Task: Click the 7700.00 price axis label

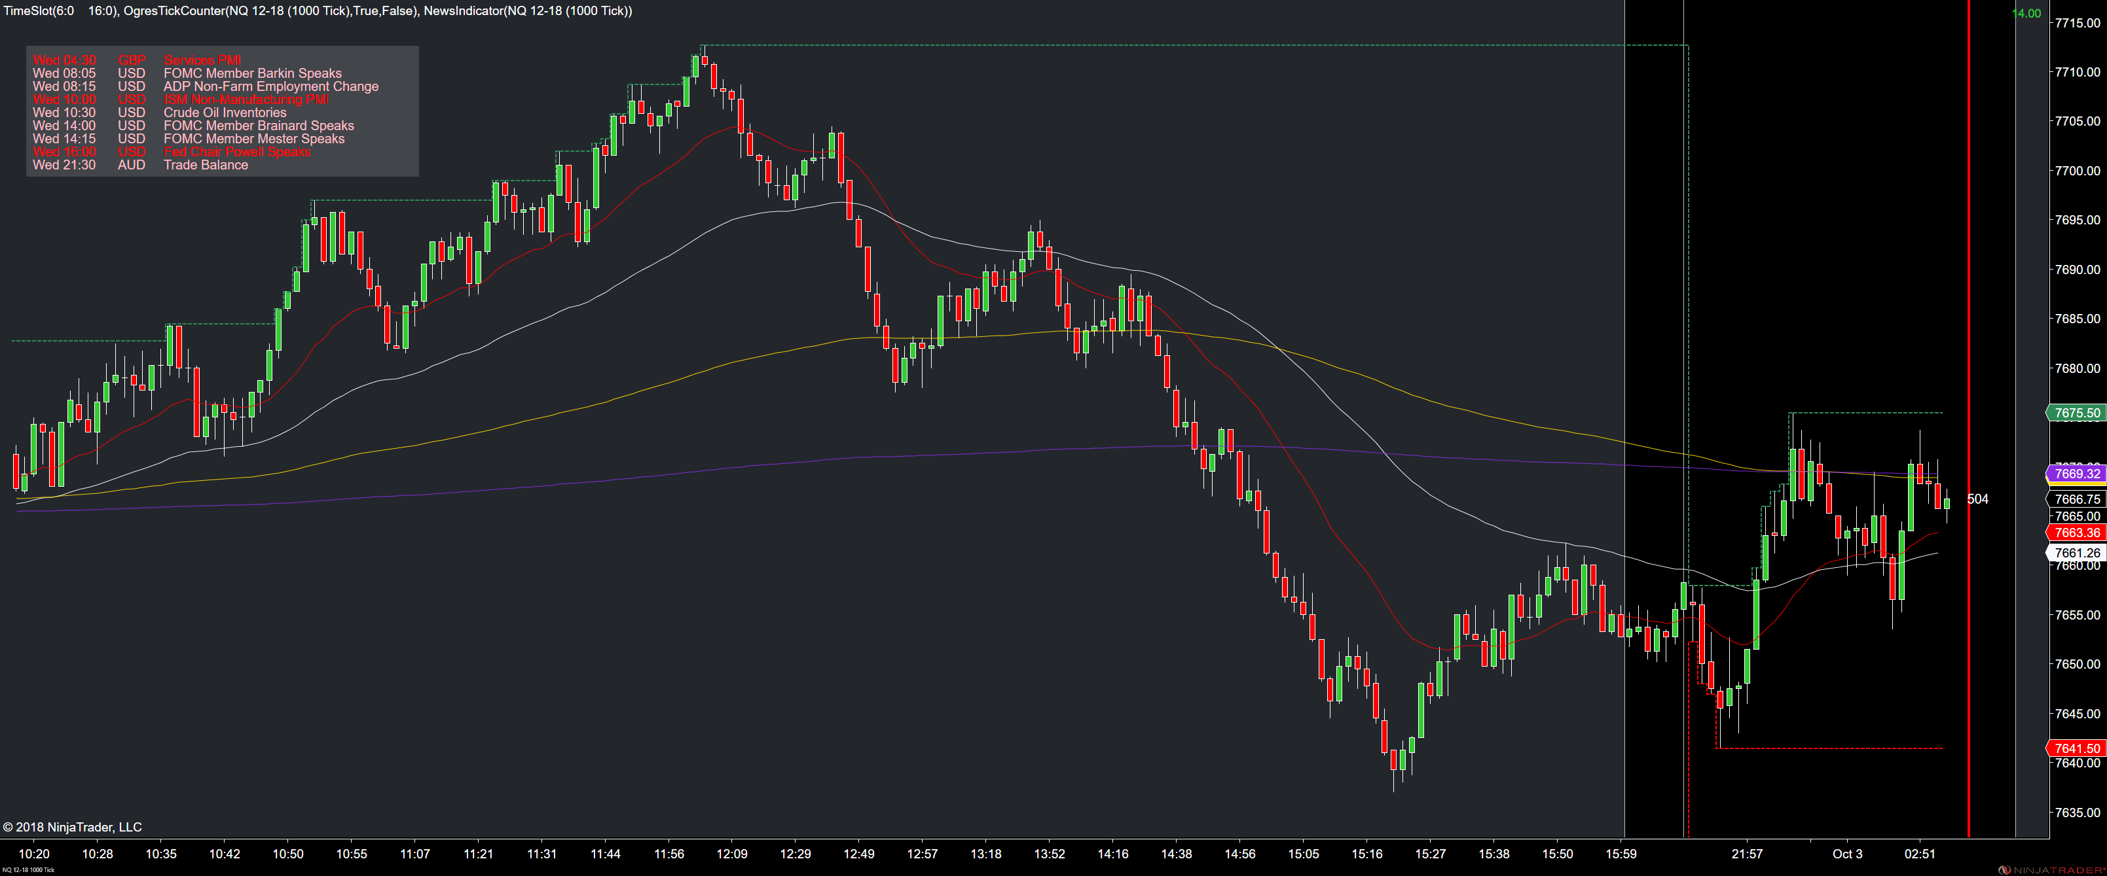Action: [x=2077, y=171]
